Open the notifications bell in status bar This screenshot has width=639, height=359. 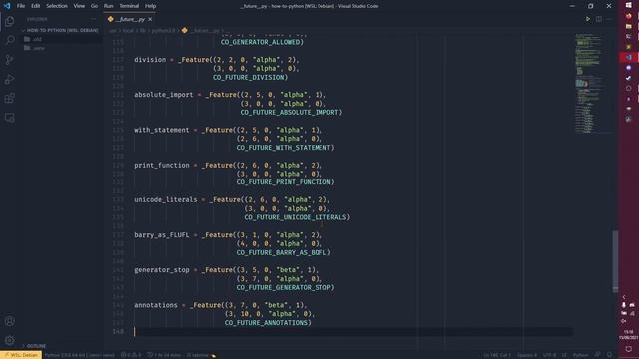(x=610, y=355)
